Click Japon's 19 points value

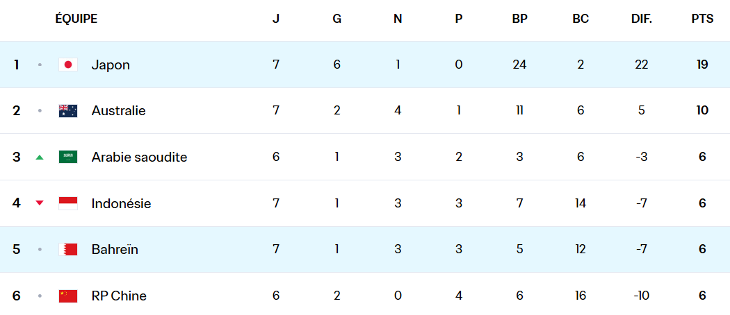click(x=702, y=65)
